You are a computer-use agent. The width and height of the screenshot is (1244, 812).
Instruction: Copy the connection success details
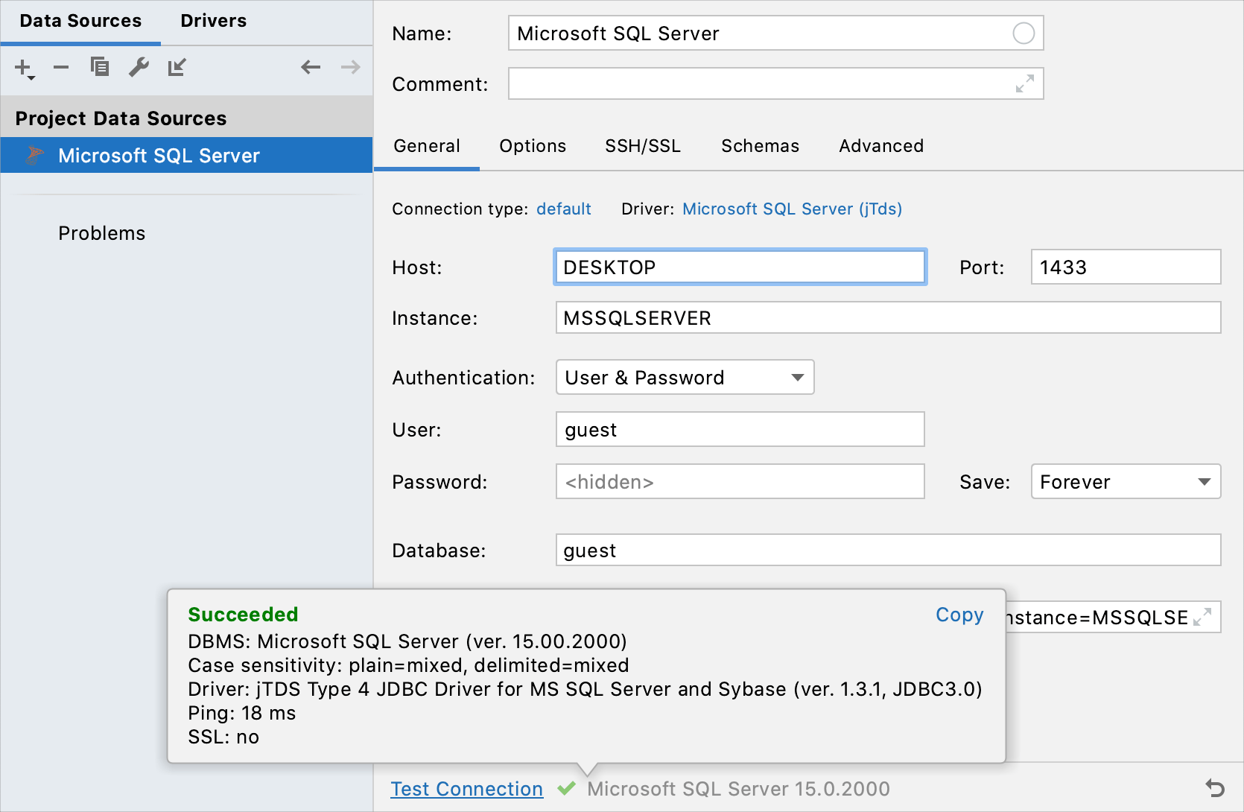[x=959, y=615]
